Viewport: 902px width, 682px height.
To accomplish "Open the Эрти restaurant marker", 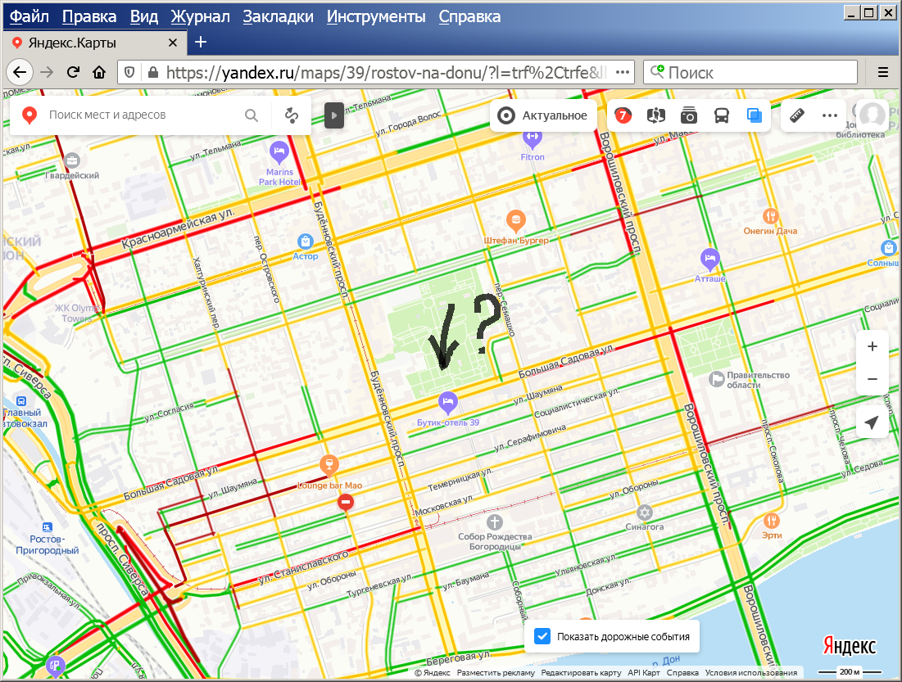I will pos(772,521).
